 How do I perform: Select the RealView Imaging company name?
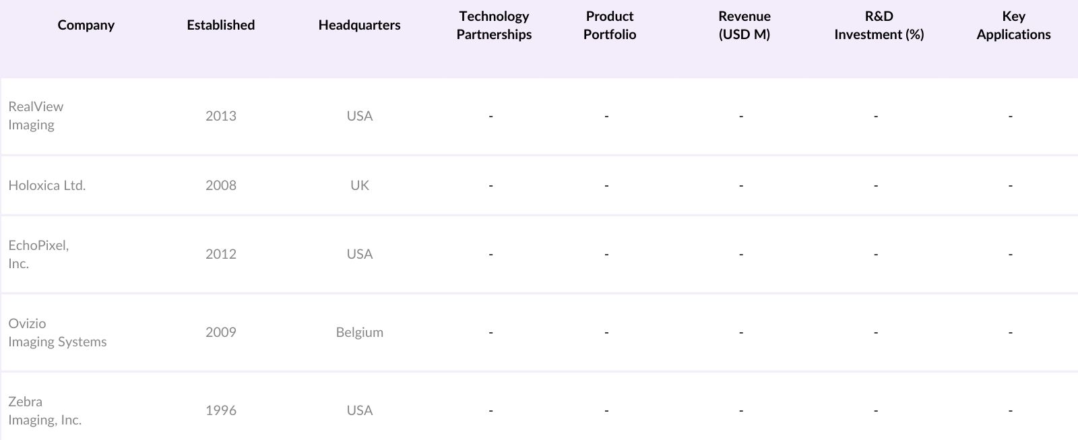pyautogui.click(x=36, y=116)
